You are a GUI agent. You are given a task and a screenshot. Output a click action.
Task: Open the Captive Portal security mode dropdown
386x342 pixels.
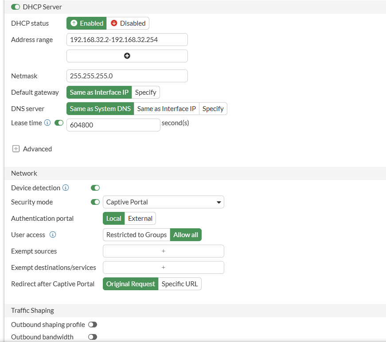pyautogui.click(x=164, y=202)
